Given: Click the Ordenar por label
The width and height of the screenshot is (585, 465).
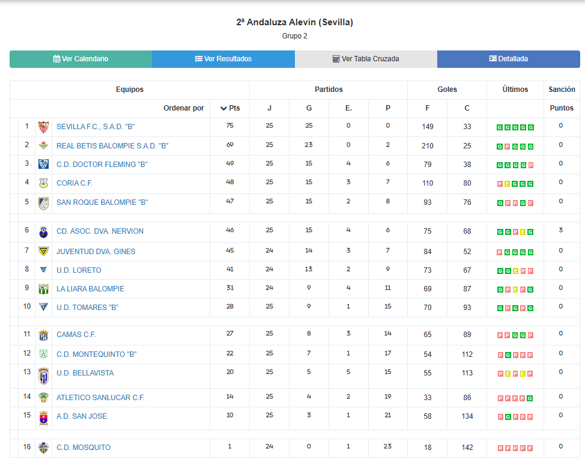Looking at the screenshot, I should coord(184,108).
